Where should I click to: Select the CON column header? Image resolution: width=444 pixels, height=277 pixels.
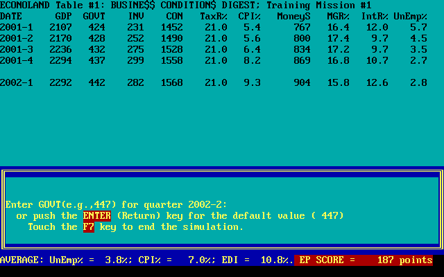click(x=174, y=17)
